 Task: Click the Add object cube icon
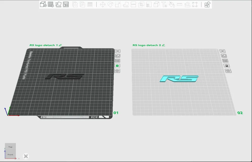(43, 4)
